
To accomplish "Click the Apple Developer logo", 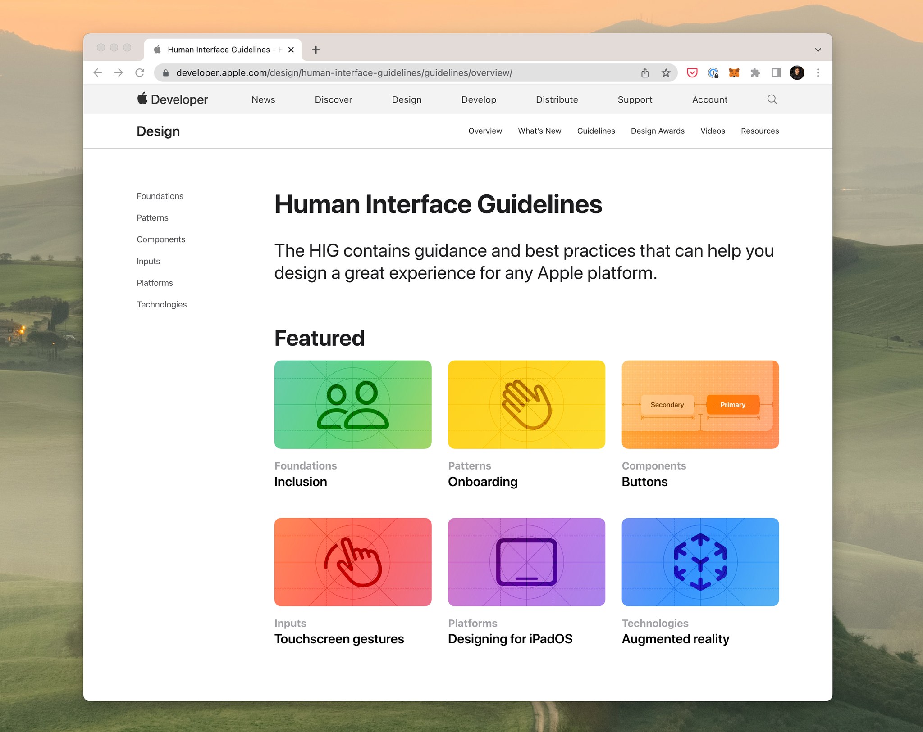I will 173,99.
